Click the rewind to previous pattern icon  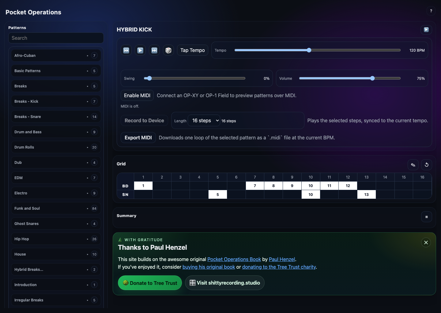(126, 50)
